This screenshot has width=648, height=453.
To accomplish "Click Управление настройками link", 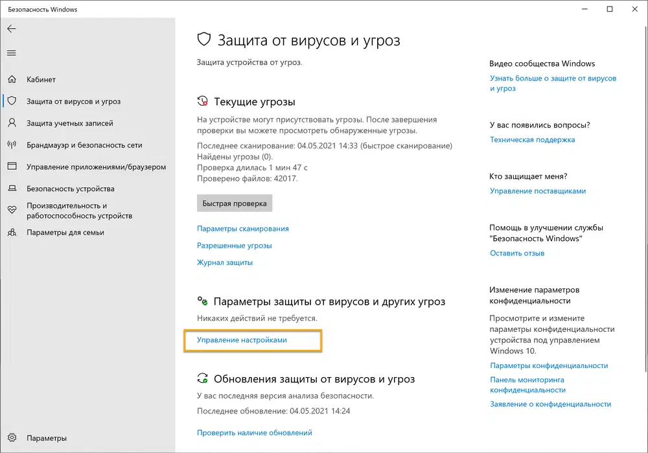I will point(242,340).
